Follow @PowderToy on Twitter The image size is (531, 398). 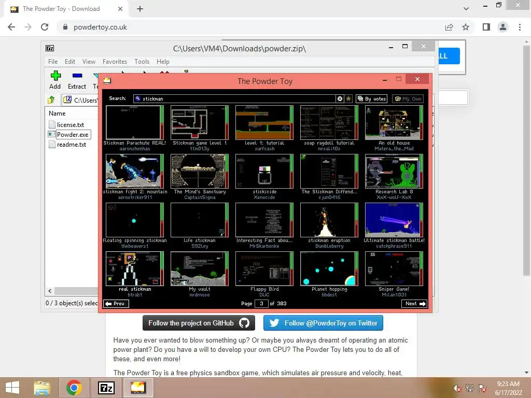pos(323,323)
